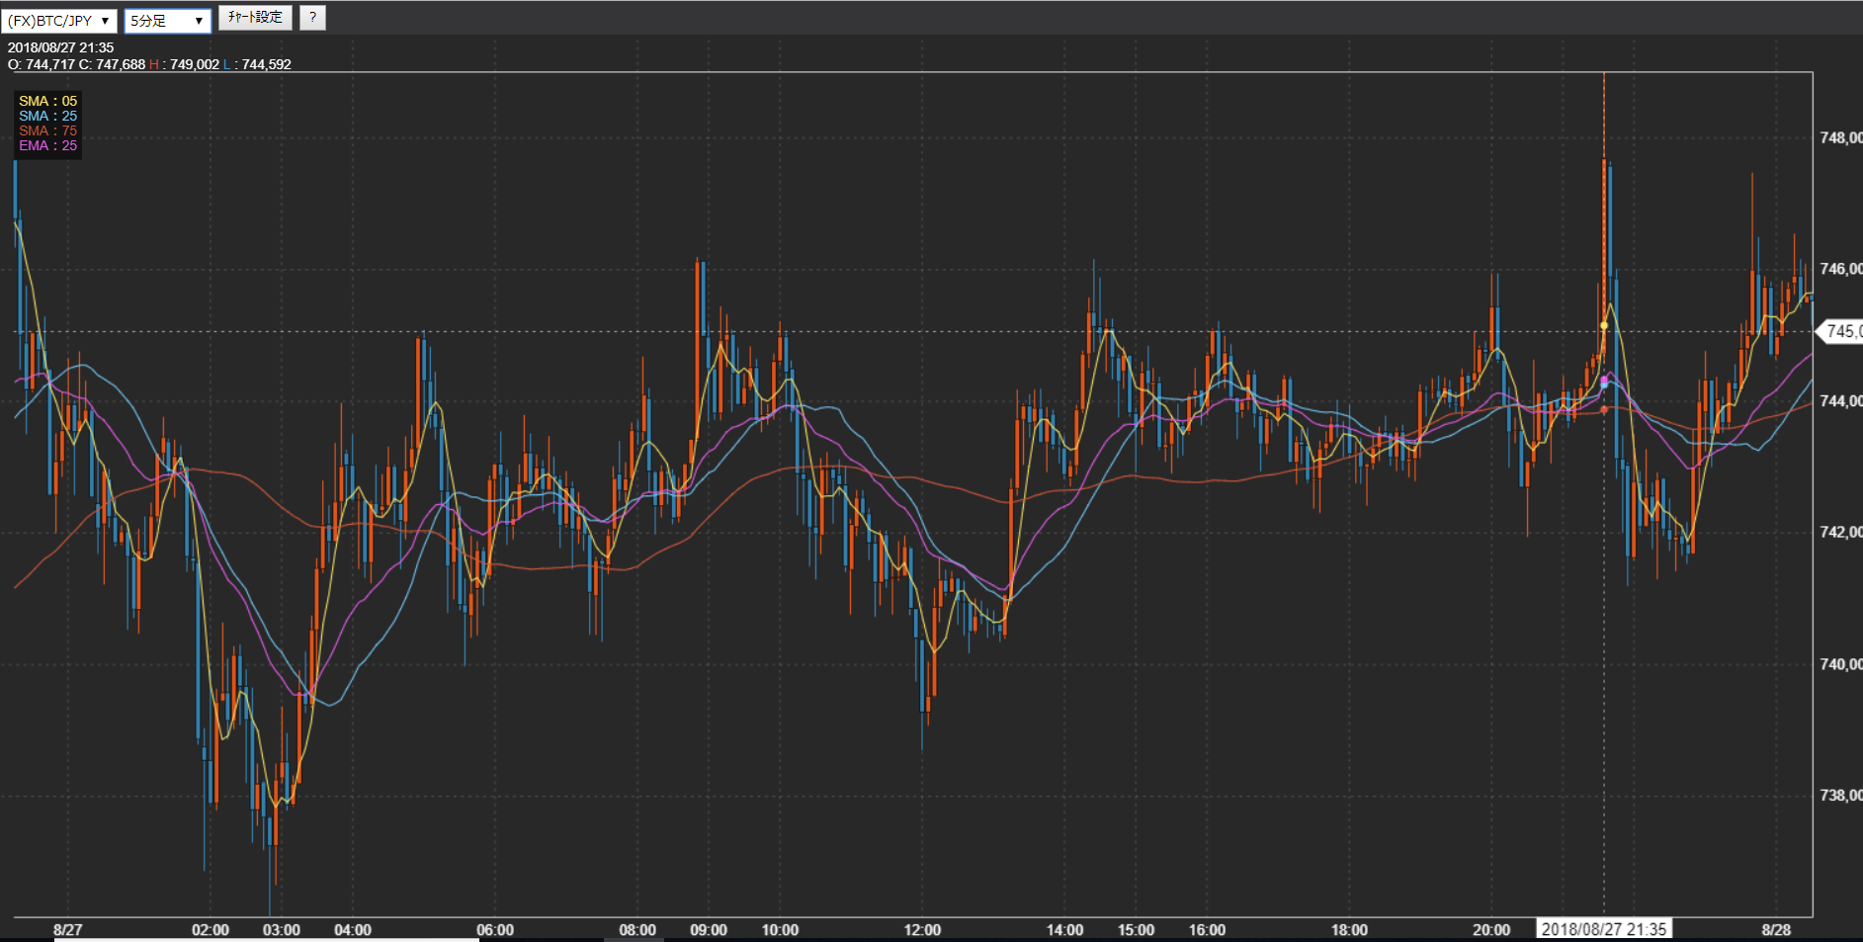The height and width of the screenshot is (942, 1863).
Task: Click the OHLC values readout line
Action: click(x=149, y=64)
